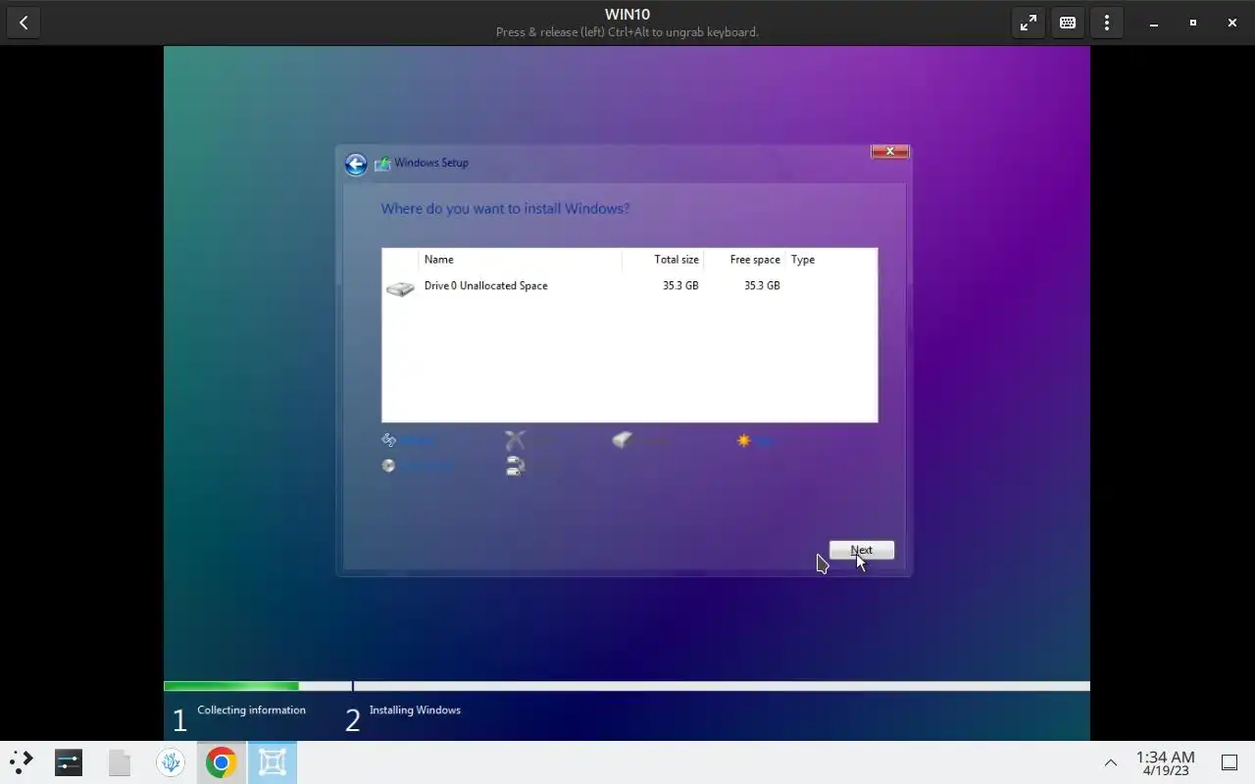Click the Load driver disc icon

tap(388, 466)
